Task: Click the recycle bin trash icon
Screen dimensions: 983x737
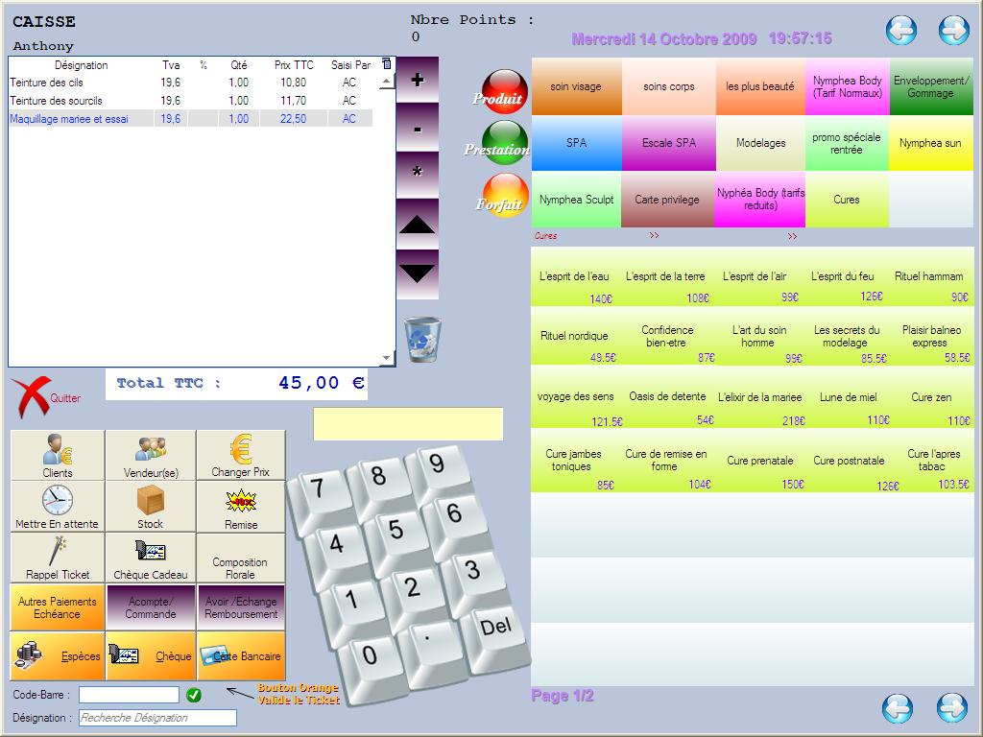Action: click(422, 339)
